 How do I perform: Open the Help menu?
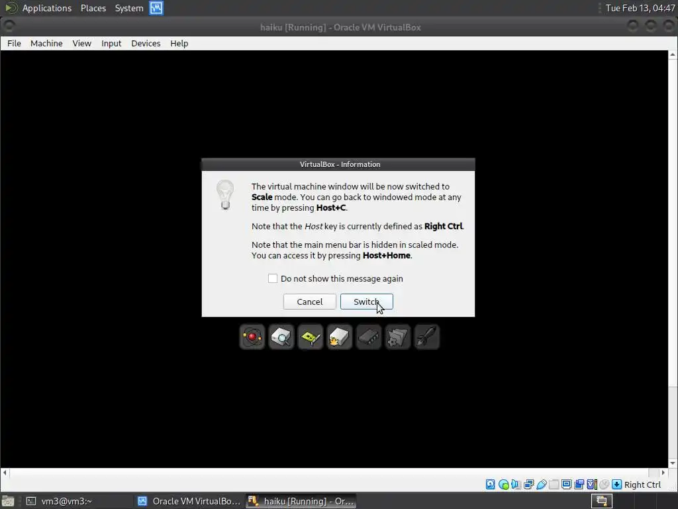179,43
